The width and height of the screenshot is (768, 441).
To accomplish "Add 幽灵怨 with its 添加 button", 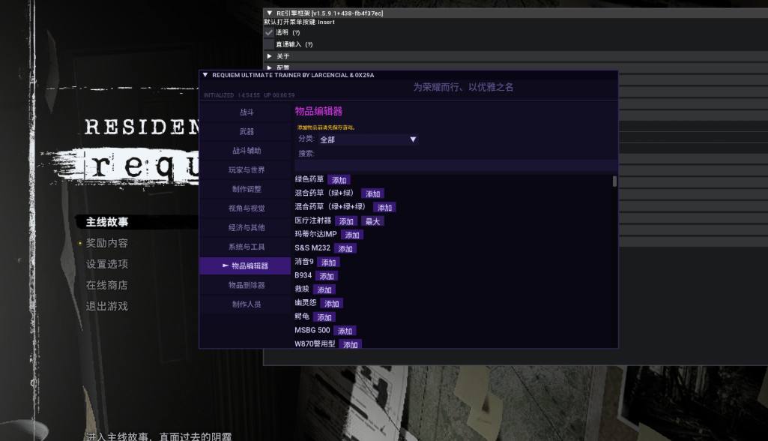I will [x=332, y=304].
